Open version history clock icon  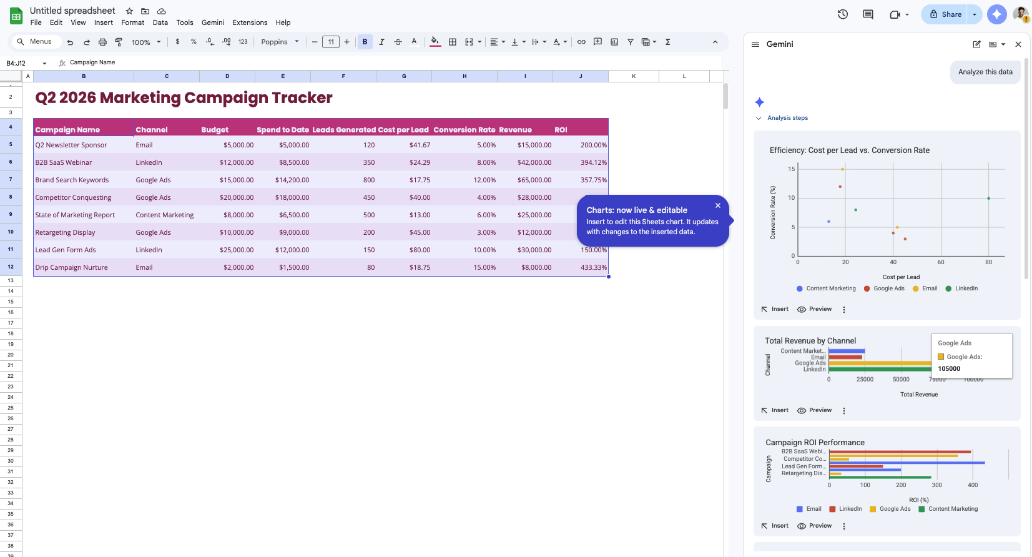(x=843, y=14)
